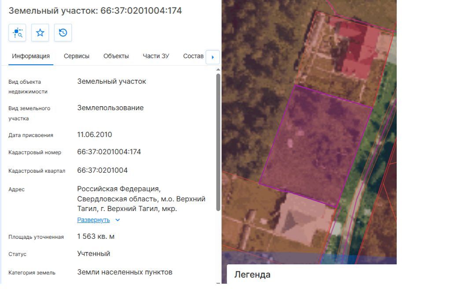The height and width of the screenshot is (289, 450).
Task: Click the label Кадастровый квартал
Action: tap(37, 171)
